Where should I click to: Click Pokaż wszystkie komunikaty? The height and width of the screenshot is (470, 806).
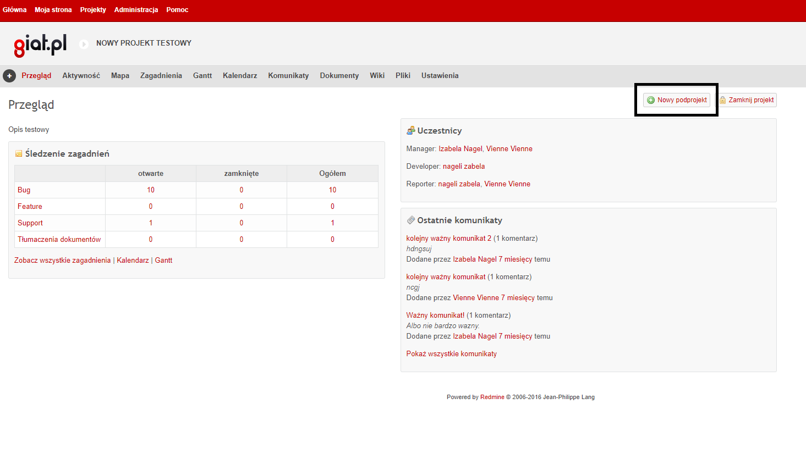[x=452, y=354]
